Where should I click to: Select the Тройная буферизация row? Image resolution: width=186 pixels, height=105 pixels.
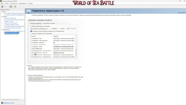coord(53,49)
